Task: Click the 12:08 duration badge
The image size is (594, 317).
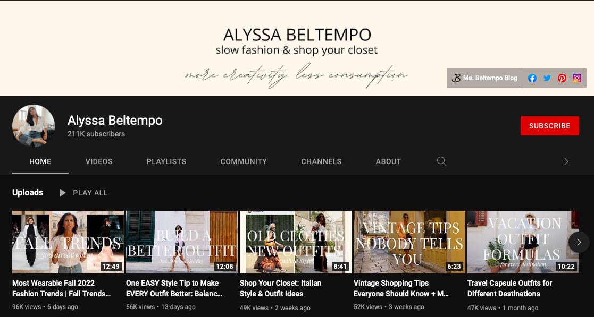Action: (224, 267)
